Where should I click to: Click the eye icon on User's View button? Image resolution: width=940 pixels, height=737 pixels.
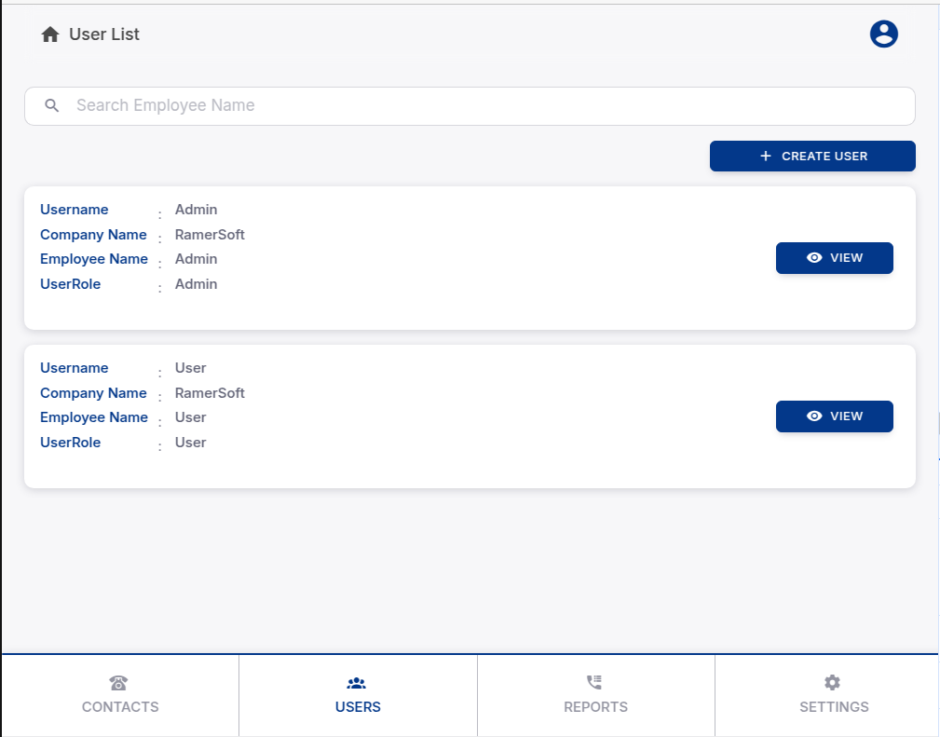[814, 416]
